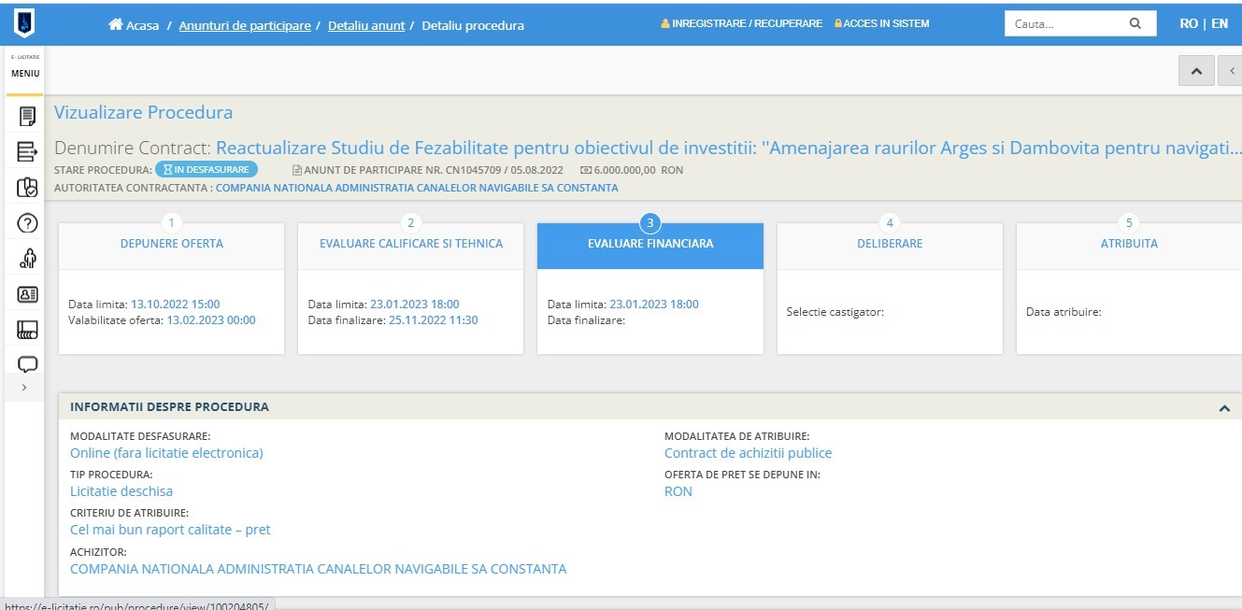Click Evaluare Financiara deadline 23.01.2023 18:00
Viewport: 1242px width, 610px height.
point(654,305)
